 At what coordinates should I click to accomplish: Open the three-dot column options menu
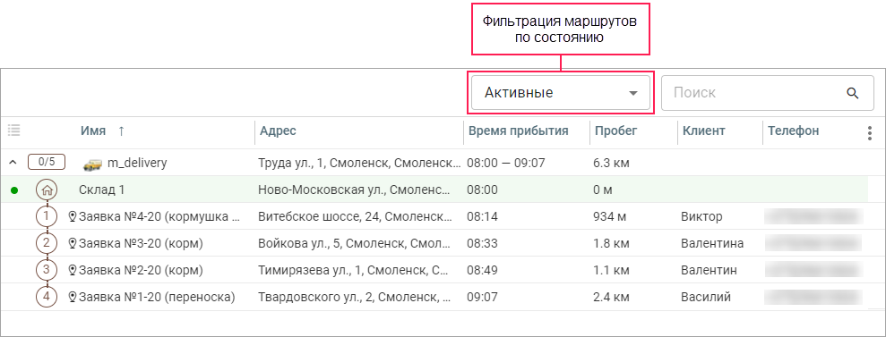pos(869,133)
